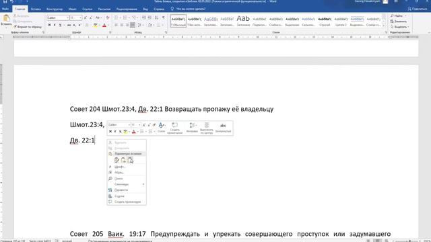Apply red font color in the mini toolbar

click(x=133, y=132)
